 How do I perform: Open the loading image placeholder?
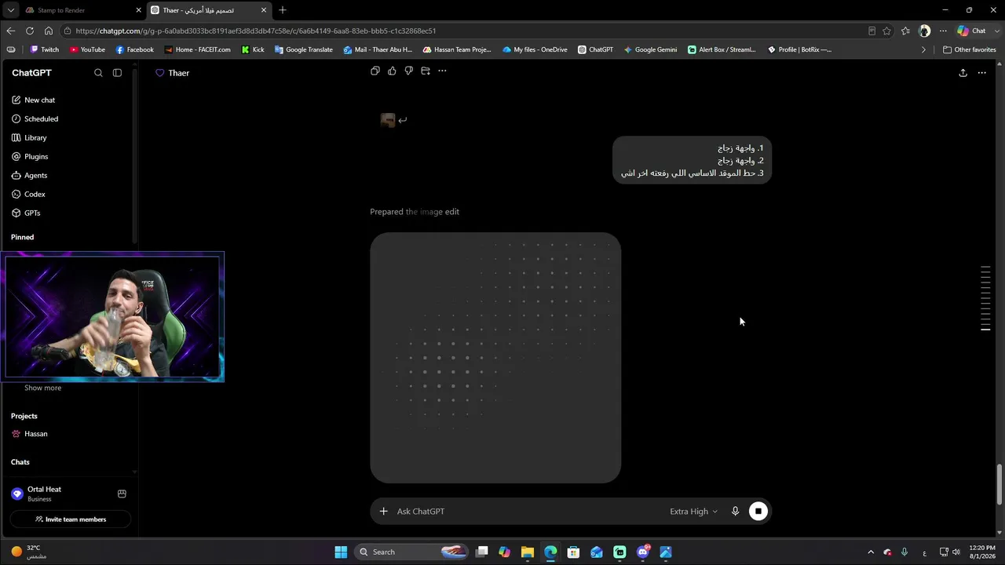click(x=495, y=358)
